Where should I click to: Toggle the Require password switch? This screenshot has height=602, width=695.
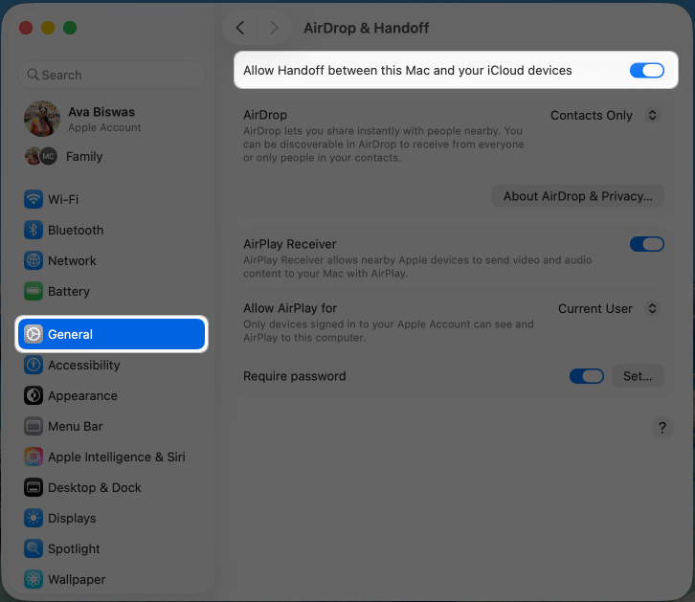587,376
